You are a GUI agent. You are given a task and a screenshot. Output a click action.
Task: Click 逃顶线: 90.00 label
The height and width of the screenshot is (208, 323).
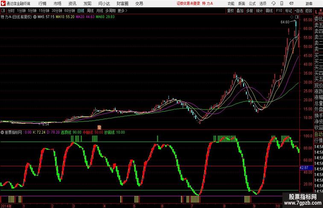71,132
